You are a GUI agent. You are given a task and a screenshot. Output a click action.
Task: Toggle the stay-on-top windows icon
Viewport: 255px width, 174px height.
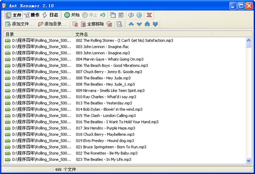113,15
